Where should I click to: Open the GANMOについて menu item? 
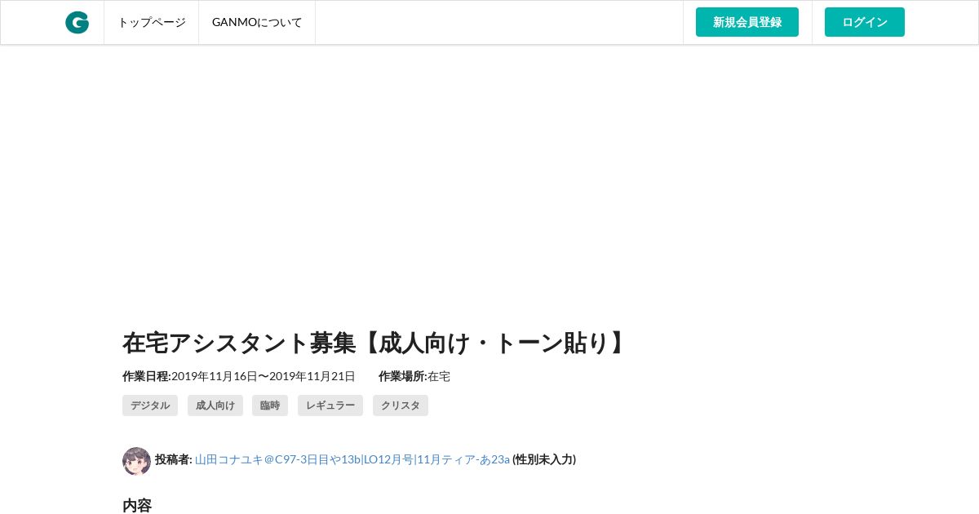[257, 22]
